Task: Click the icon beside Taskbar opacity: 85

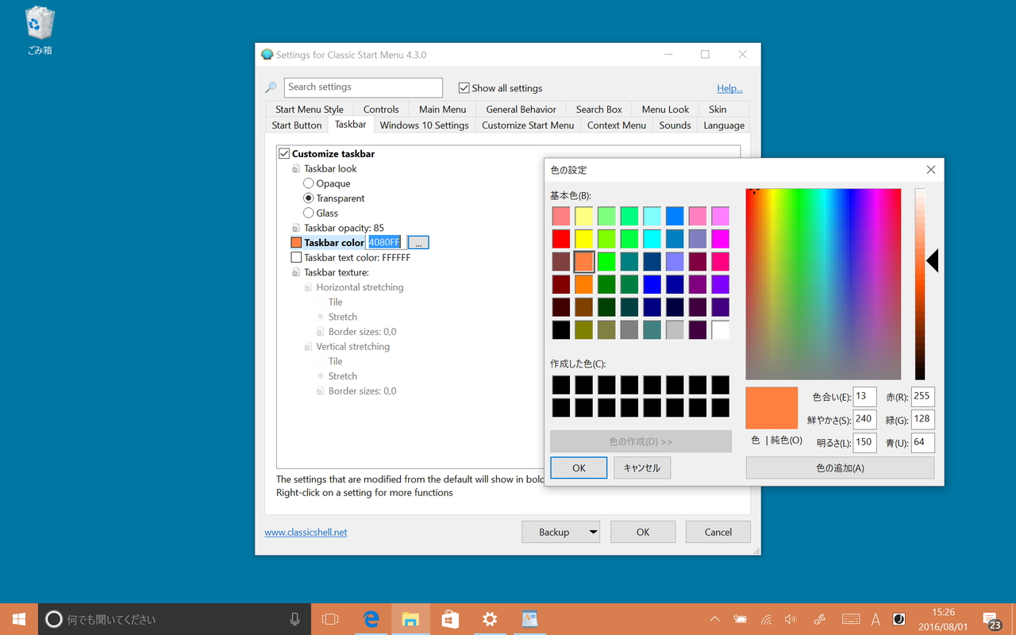Action: 296,228
